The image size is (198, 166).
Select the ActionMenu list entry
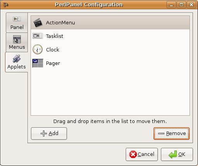tap(110, 22)
